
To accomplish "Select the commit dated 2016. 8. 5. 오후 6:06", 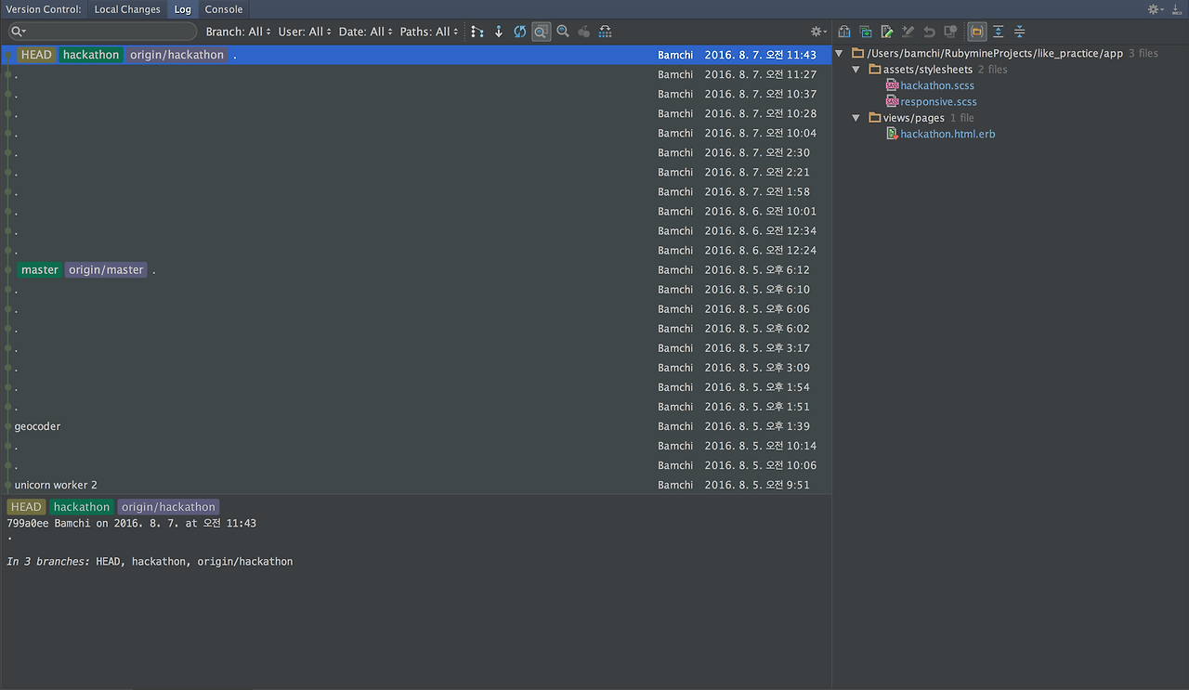I will pos(415,309).
